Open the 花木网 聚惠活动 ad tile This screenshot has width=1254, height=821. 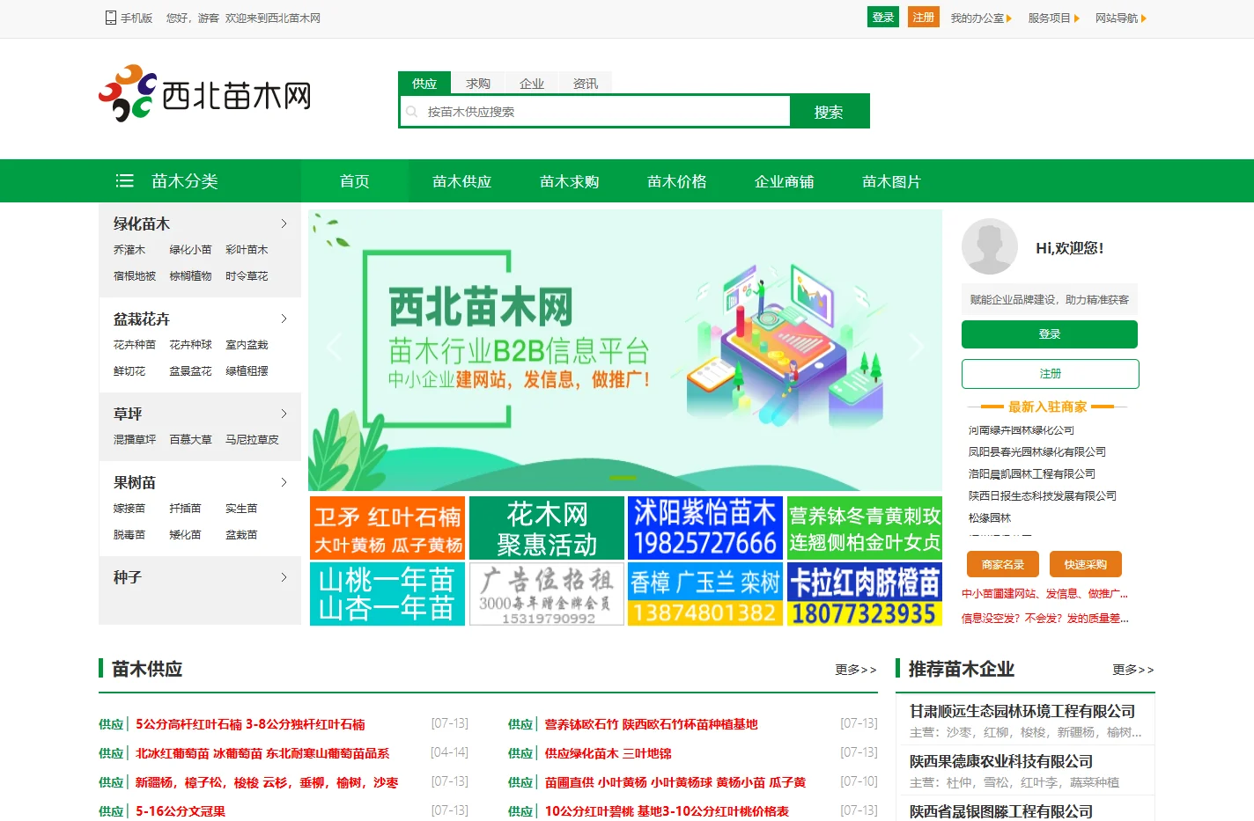[x=547, y=528]
